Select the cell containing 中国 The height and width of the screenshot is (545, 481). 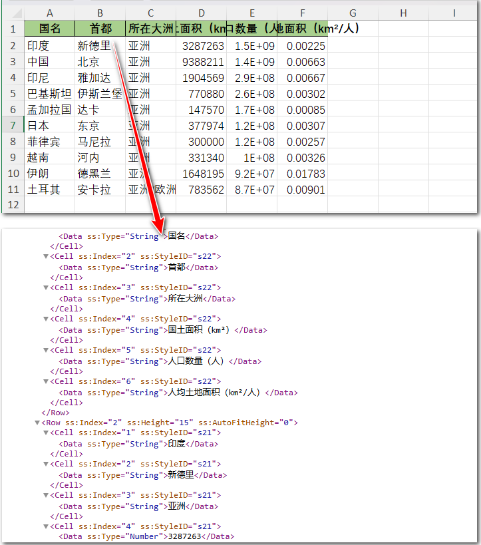(50, 62)
